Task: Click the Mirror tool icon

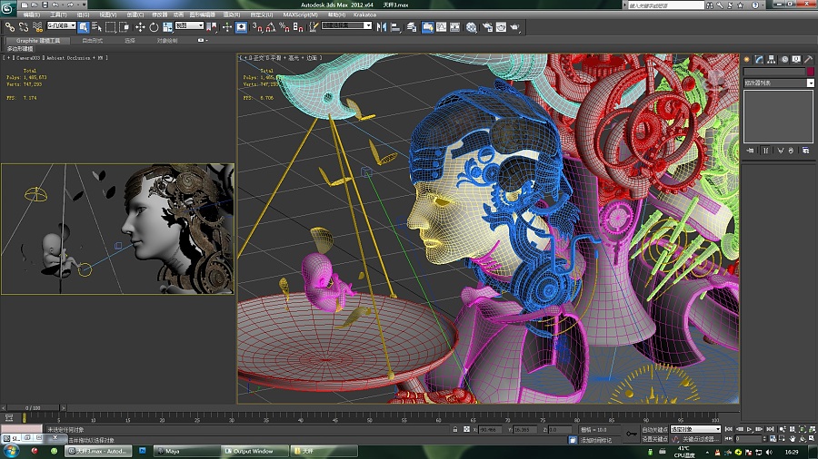Action: coord(382,26)
